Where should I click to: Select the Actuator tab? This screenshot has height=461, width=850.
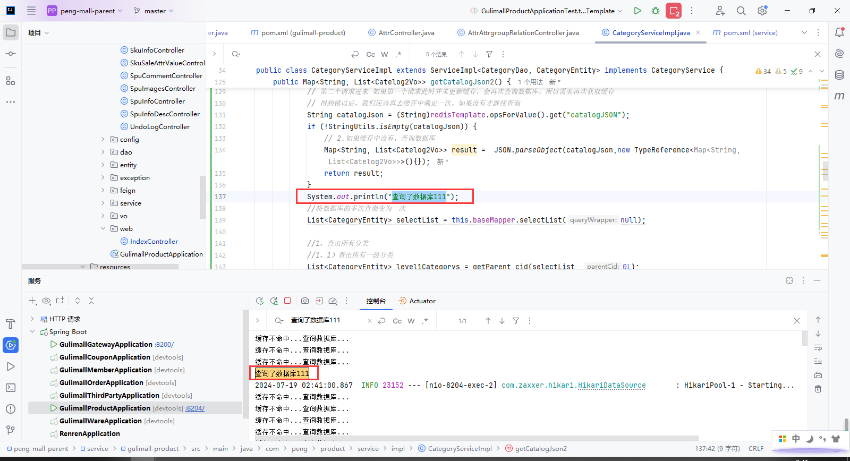point(417,301)
